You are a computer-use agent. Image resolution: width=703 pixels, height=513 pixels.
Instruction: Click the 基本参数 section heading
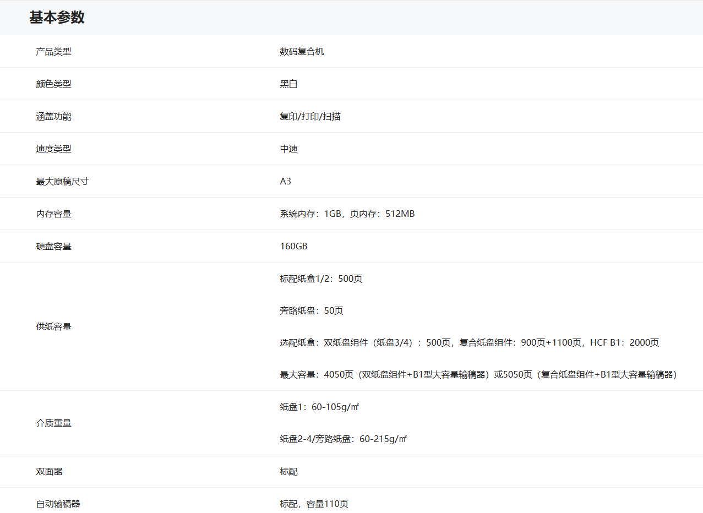click(57, 18)
